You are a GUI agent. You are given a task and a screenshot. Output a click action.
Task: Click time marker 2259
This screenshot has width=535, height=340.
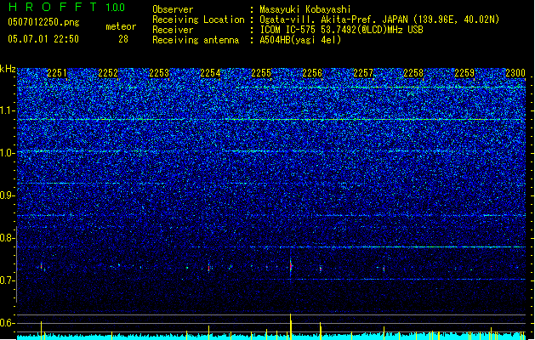[x=464, y=73]
